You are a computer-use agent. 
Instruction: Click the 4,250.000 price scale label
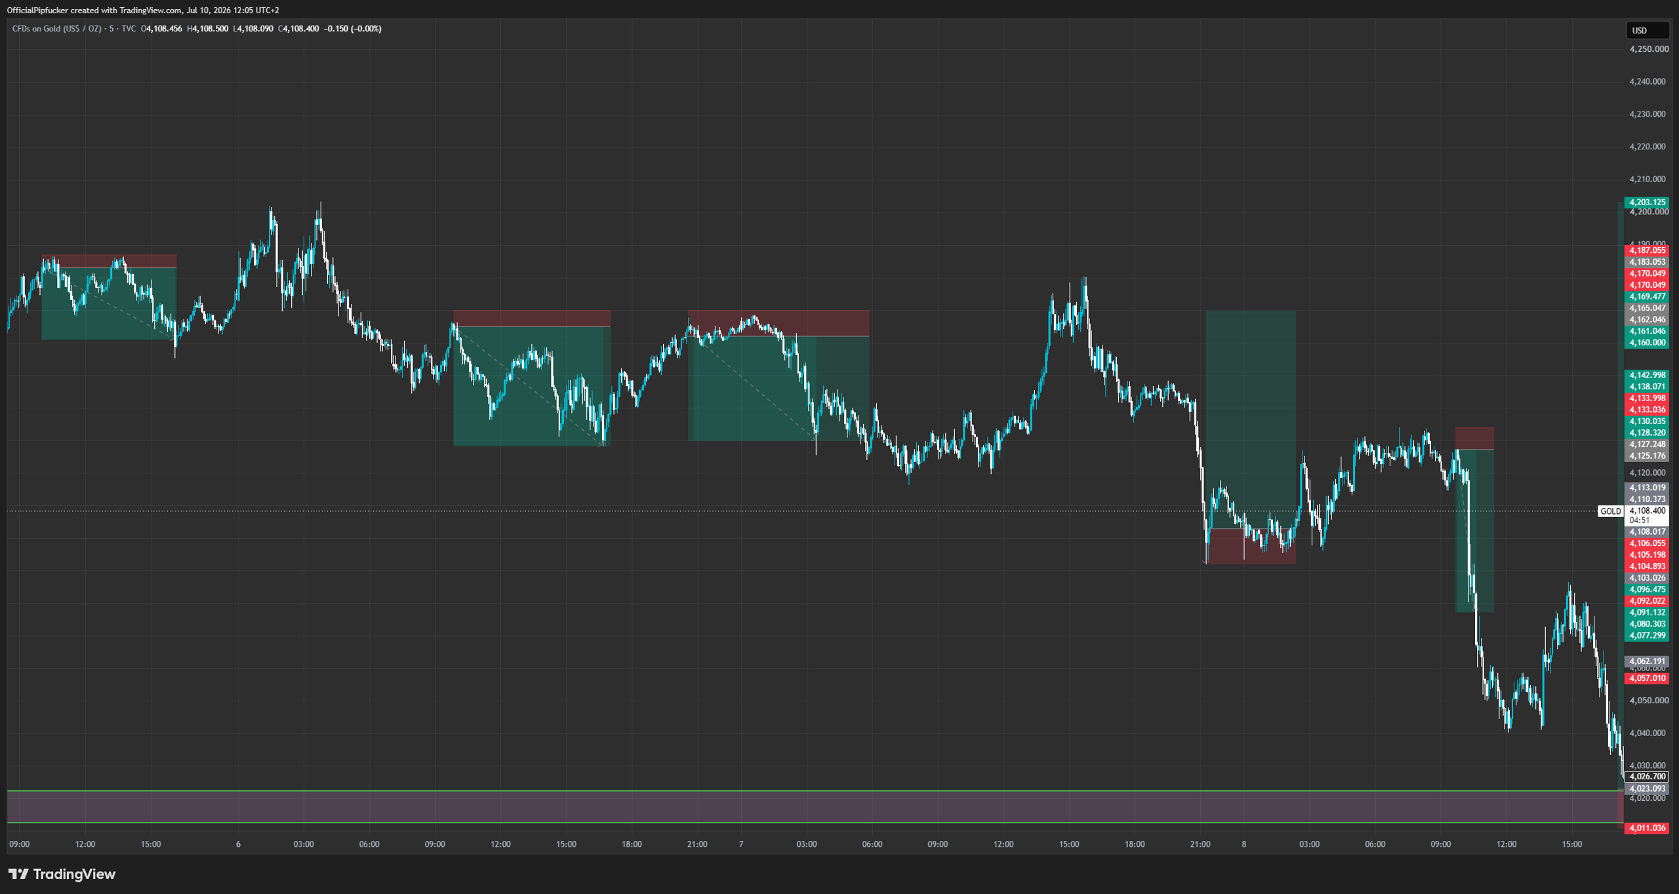[x=1648, y=49]
